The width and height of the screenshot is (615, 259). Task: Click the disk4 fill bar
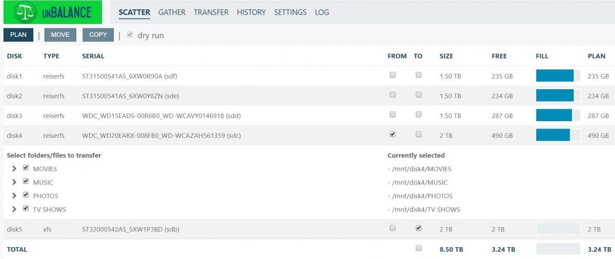[x=558, y=135]
